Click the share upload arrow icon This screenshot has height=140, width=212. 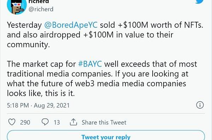[x=73, y=122]
